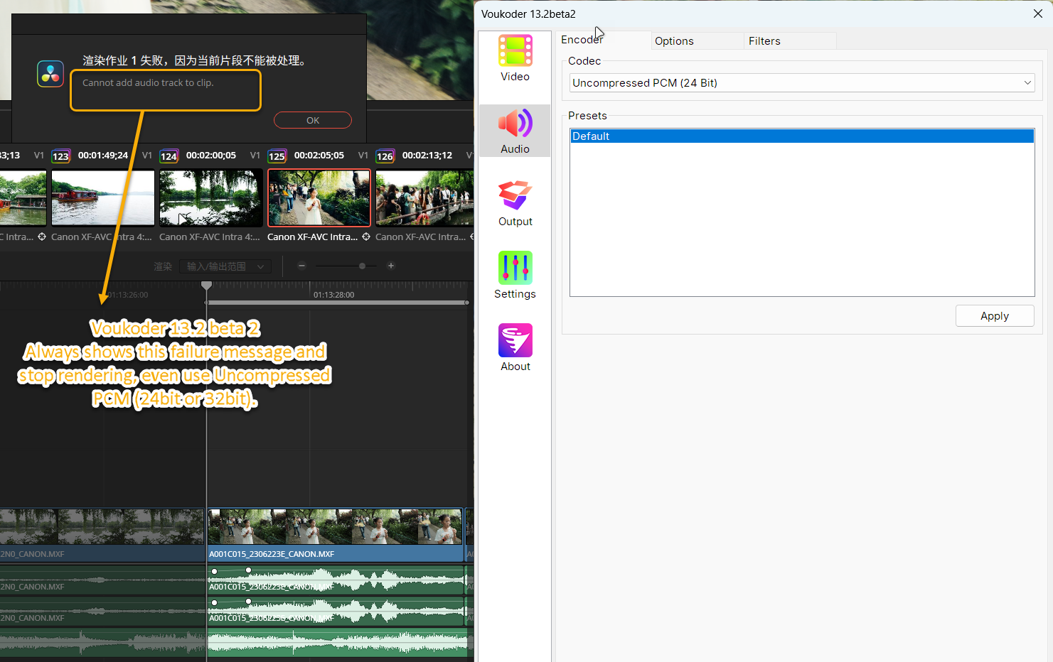Click the clip 125 number badge
The height and width of the screenshot is (662, 1053).
tap(277, 156)
